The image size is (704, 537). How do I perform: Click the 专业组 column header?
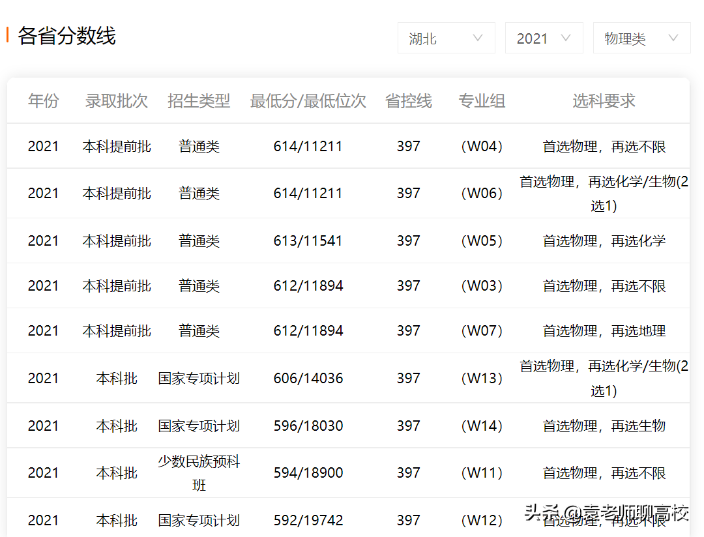[x=482, y=101]
